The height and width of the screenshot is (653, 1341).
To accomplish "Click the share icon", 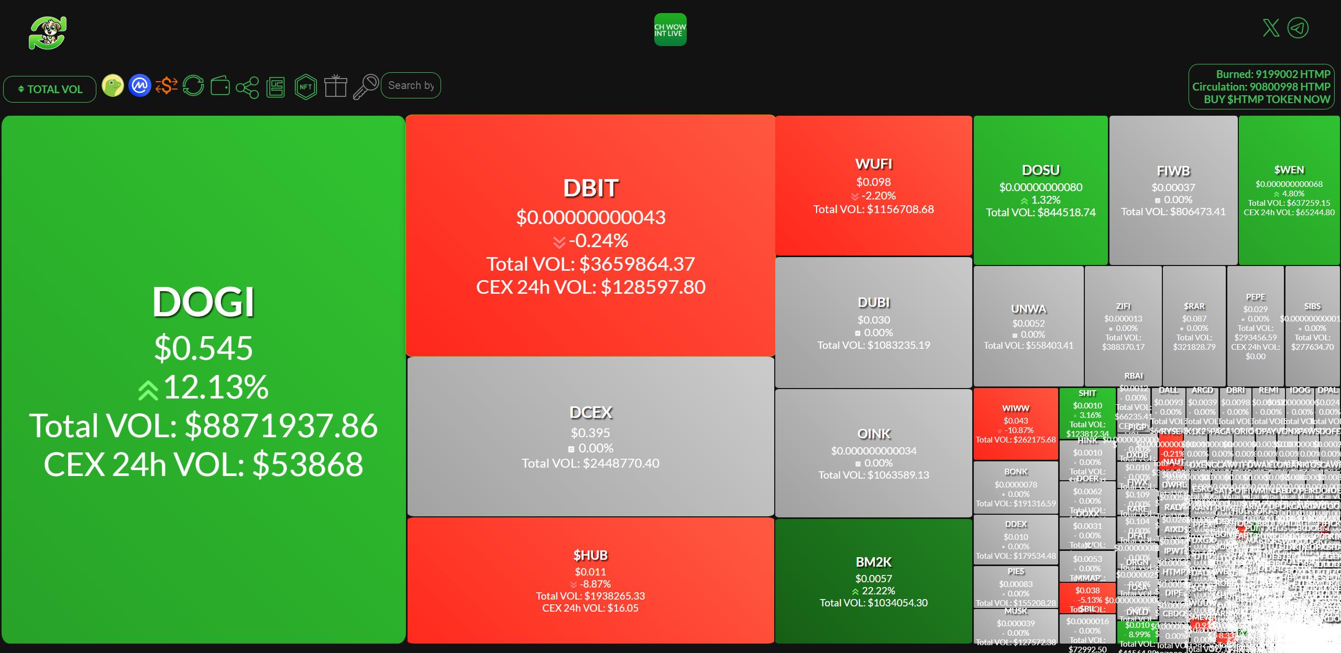I will click(247, 87).
